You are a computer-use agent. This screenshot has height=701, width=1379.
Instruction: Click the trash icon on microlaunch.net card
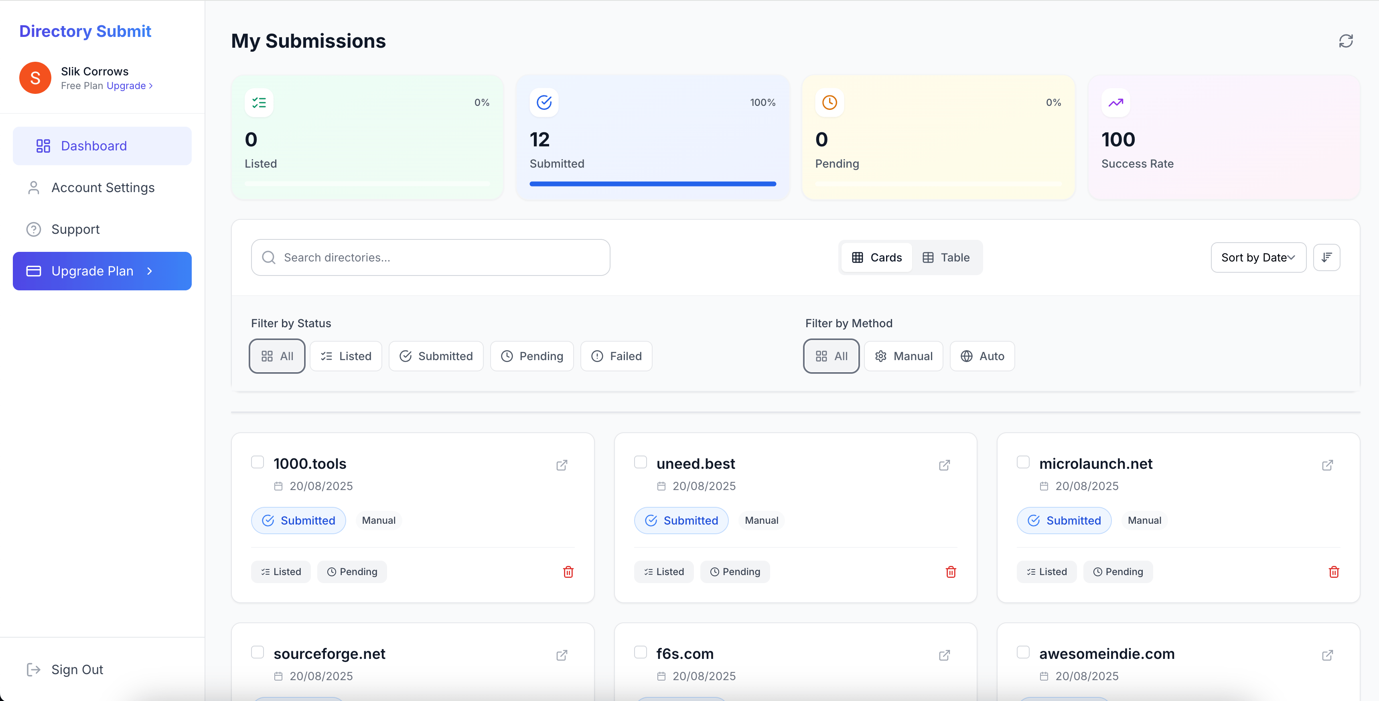pos(1334,571)
